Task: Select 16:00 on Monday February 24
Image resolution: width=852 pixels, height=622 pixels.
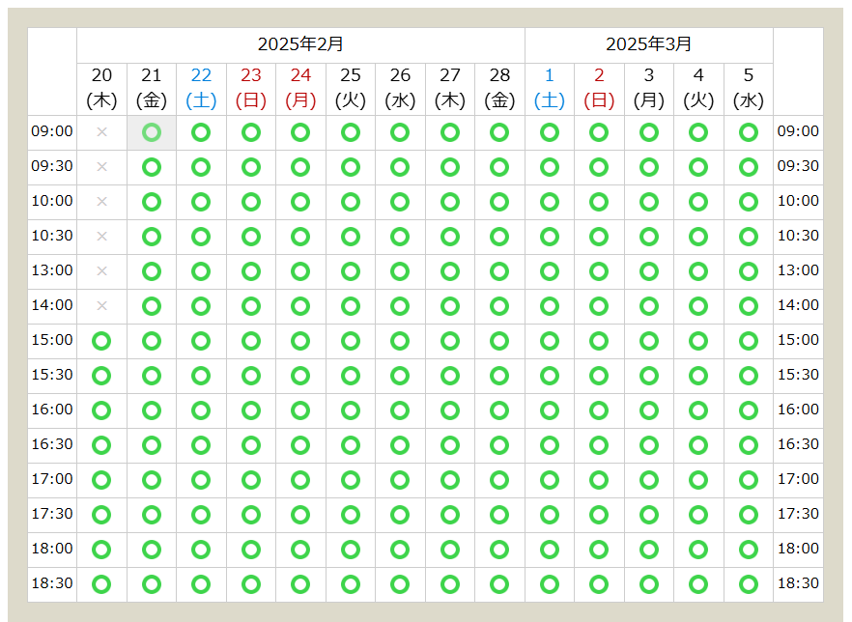Action: (x=300, y=410)
